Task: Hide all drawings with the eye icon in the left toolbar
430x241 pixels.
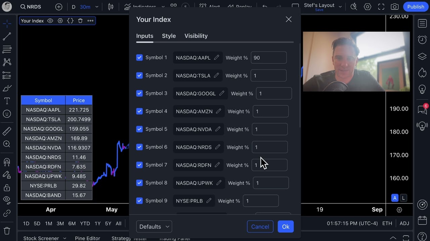Action: [x=7, y=200]
